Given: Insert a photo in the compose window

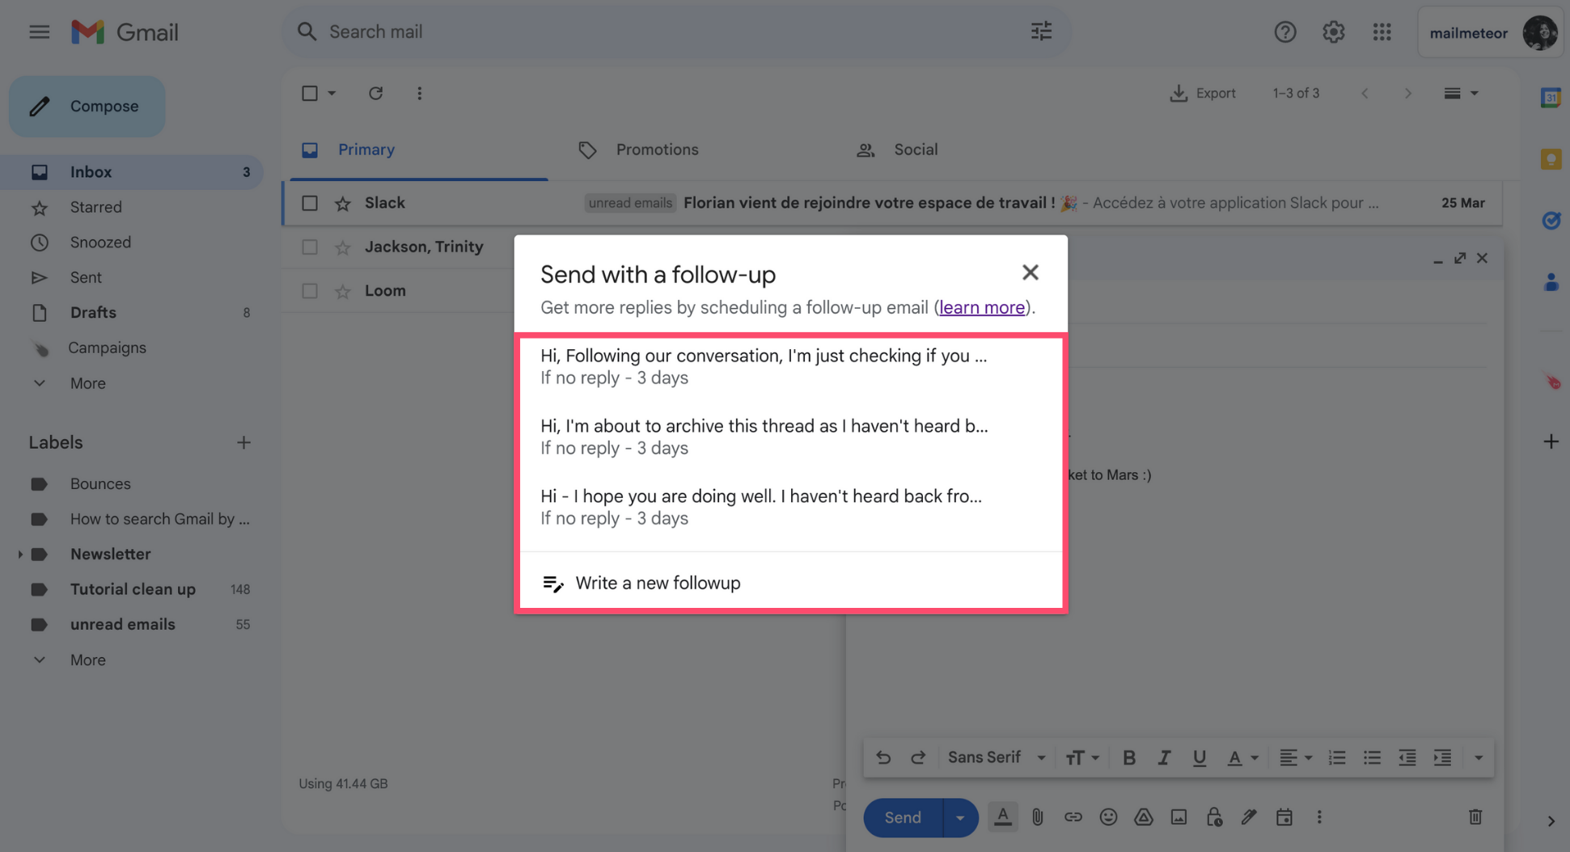Looking at the screenshot, I should pos(1179,817).
